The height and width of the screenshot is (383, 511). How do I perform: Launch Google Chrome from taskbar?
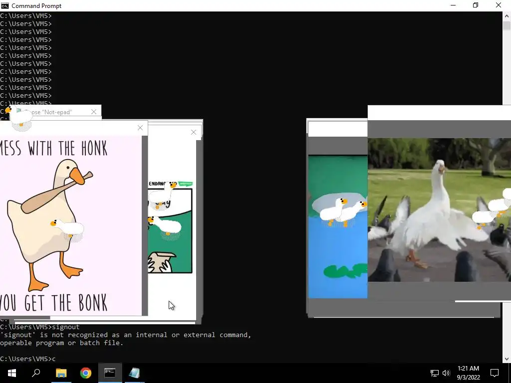click(x=86, y=373)
